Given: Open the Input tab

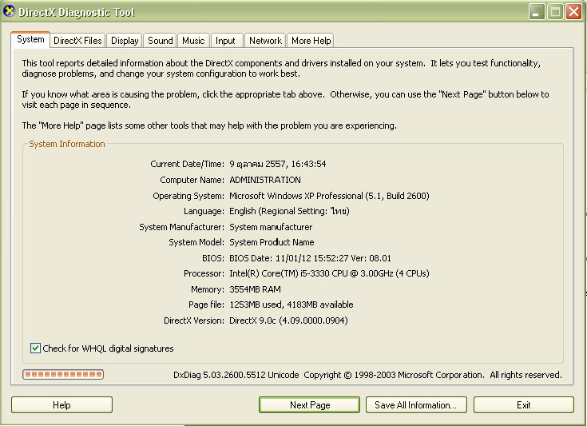Looking at the screenshot, I should (225, 41).
